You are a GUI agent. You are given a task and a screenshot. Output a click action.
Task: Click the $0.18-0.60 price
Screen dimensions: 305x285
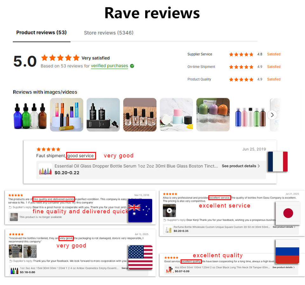27,272
